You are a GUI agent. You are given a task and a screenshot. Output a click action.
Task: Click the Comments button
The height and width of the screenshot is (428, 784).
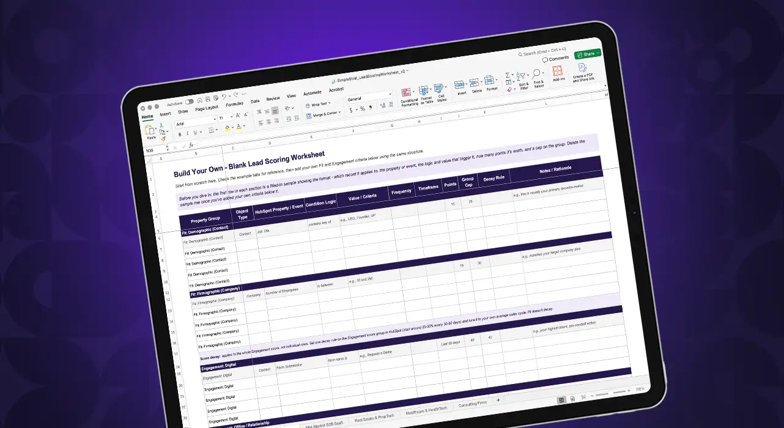[x=556, y=59]
